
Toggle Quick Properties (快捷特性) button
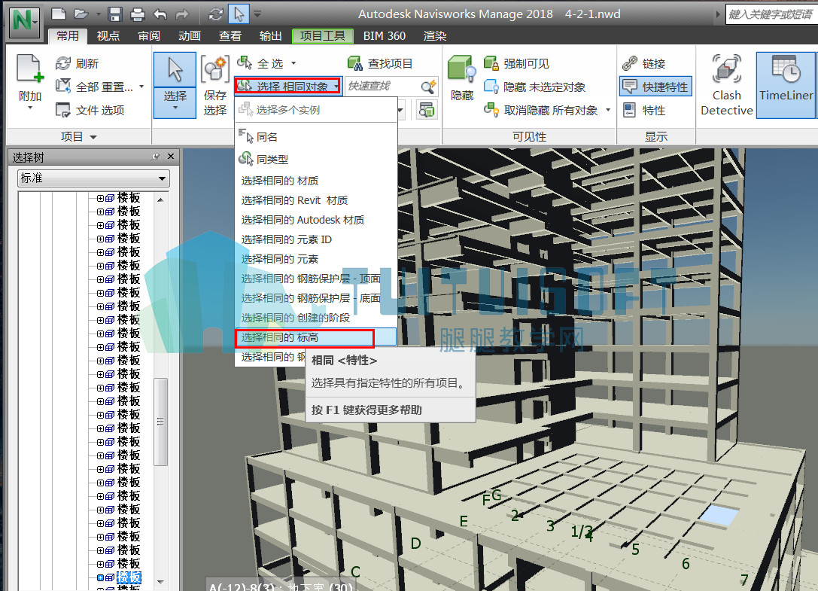(655, 87)
